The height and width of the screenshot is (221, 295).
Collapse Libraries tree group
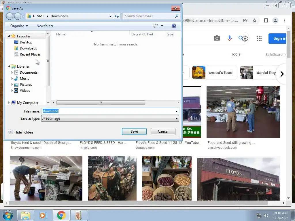point(9,66)
